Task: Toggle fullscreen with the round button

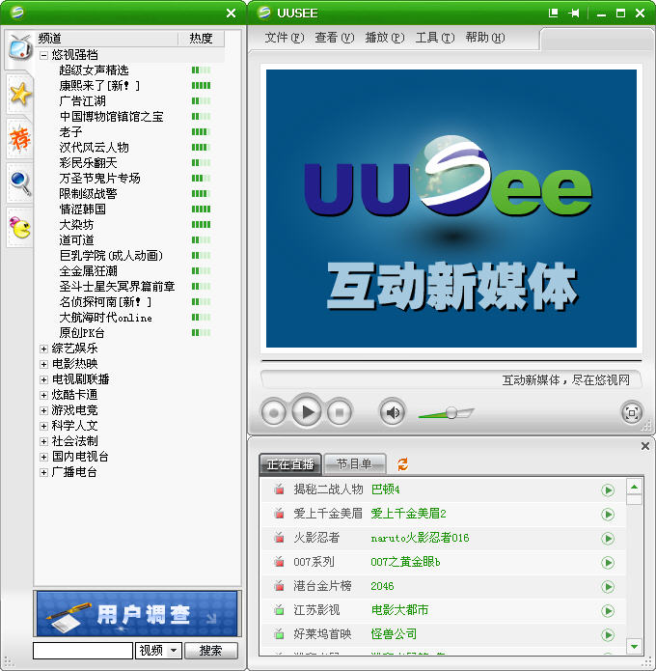Action: pos(632,413)
